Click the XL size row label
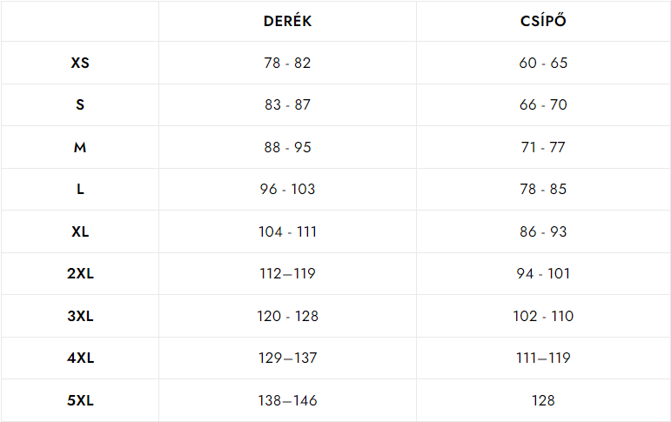Viewport: 671px width, 422px height. (x=80, y=231)
